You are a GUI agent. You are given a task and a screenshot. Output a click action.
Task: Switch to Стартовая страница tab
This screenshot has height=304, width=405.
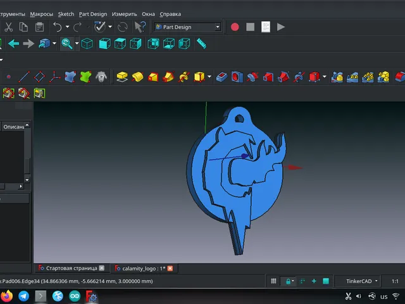point(72,269)
